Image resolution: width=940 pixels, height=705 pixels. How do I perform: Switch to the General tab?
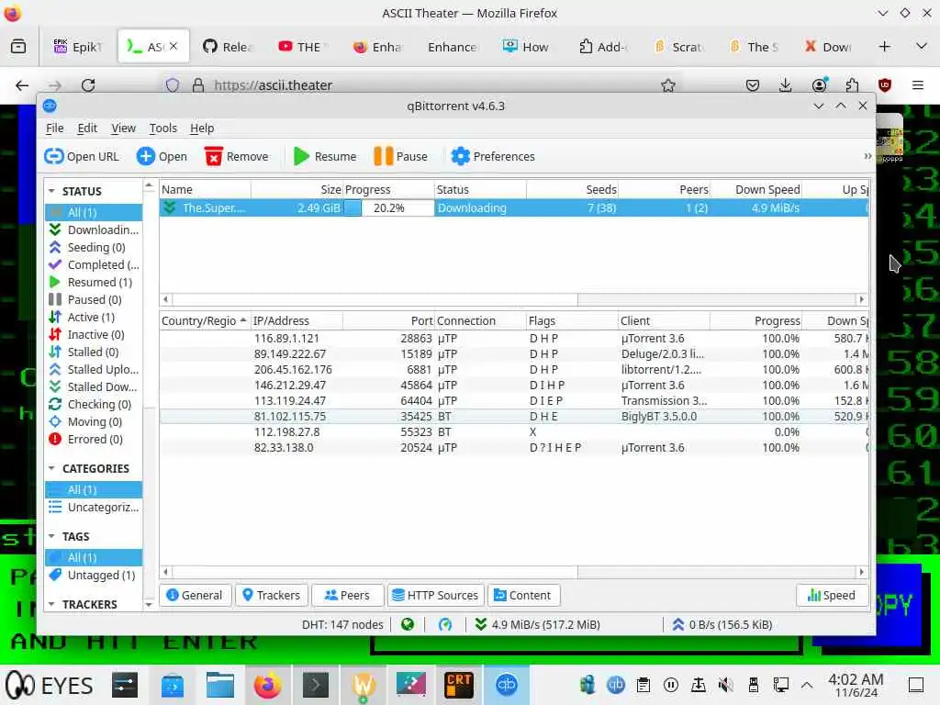tap(196, 595)
